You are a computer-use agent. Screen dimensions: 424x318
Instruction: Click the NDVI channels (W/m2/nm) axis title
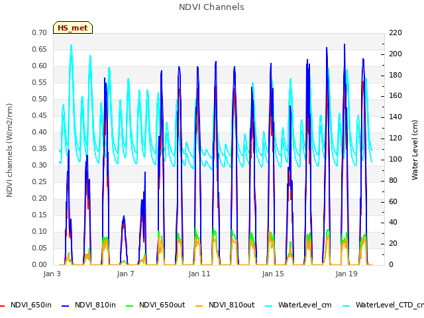click(9, 150)
